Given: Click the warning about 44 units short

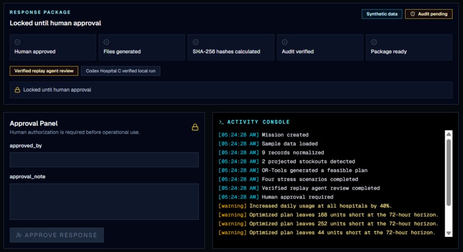Looking at the screenshot, I should [x=327, y=232].
